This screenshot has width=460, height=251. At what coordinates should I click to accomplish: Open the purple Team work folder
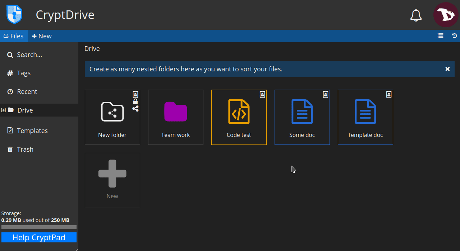tap(175, 117)
